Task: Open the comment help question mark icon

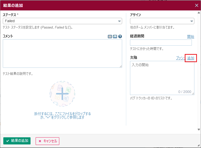Action: click(120, 36)
